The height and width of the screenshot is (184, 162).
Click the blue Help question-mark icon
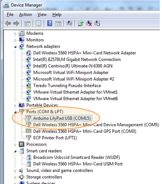[50, 23]
